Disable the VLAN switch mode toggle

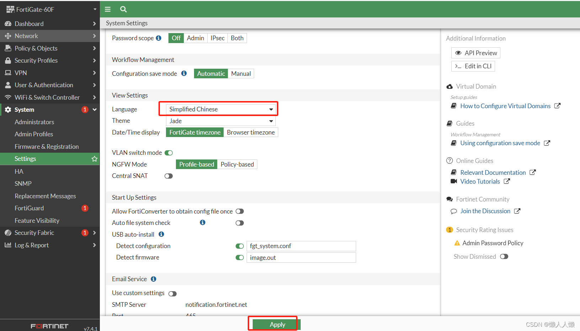(x=169, y=153)
